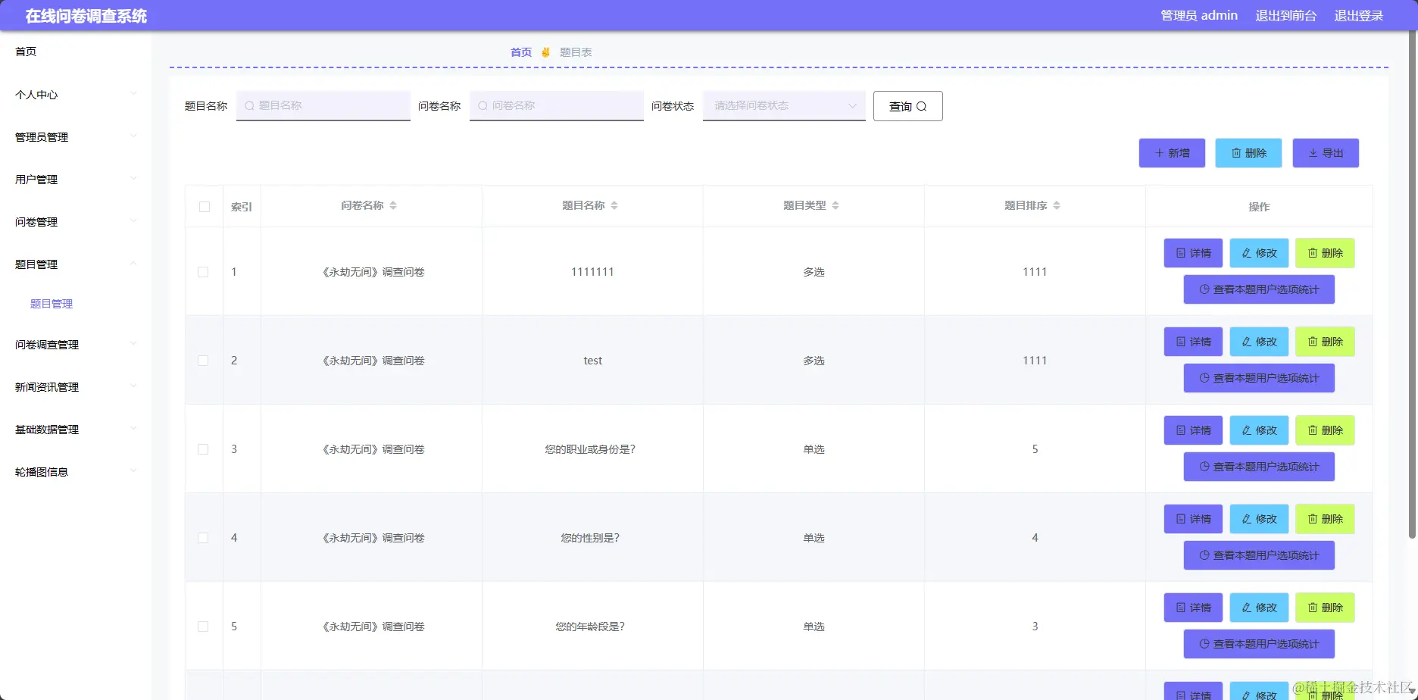
Task: Expand 轮播图信息 sidebar menu
Action: [x=76, y=472]
